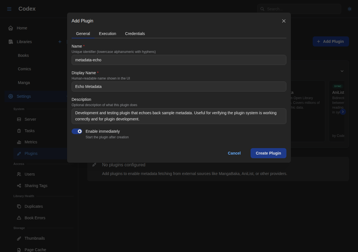
Task: Click the Plugins plug icon in sidebar
Action: pos(18,153)
